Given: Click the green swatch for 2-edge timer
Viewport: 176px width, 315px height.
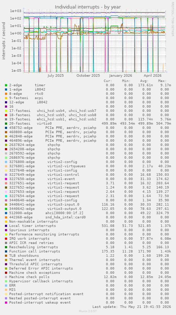Looking at the screenshot, I should tap(6, 85).
